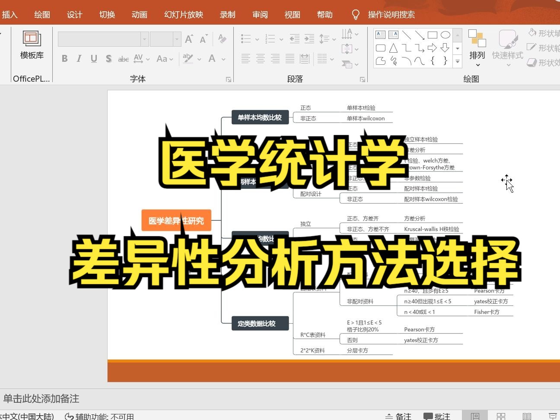Open the 快速样式 quick styles gallery

[x=508, y=48]
